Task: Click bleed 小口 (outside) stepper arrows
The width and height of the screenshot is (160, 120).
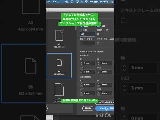Action: tap(99, 72)
